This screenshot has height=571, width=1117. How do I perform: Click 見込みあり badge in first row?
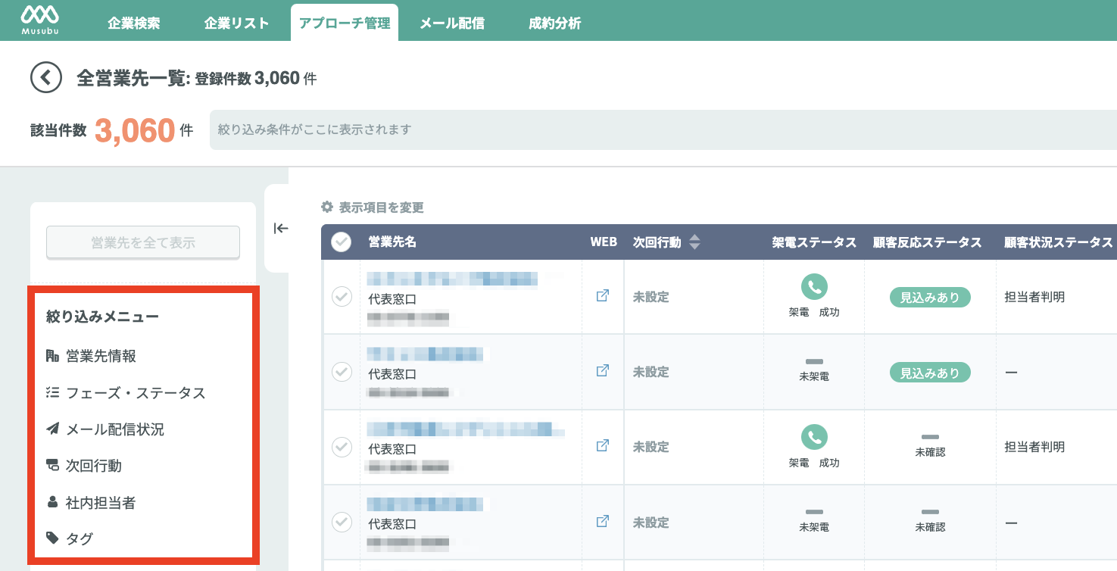coord(930,298)
